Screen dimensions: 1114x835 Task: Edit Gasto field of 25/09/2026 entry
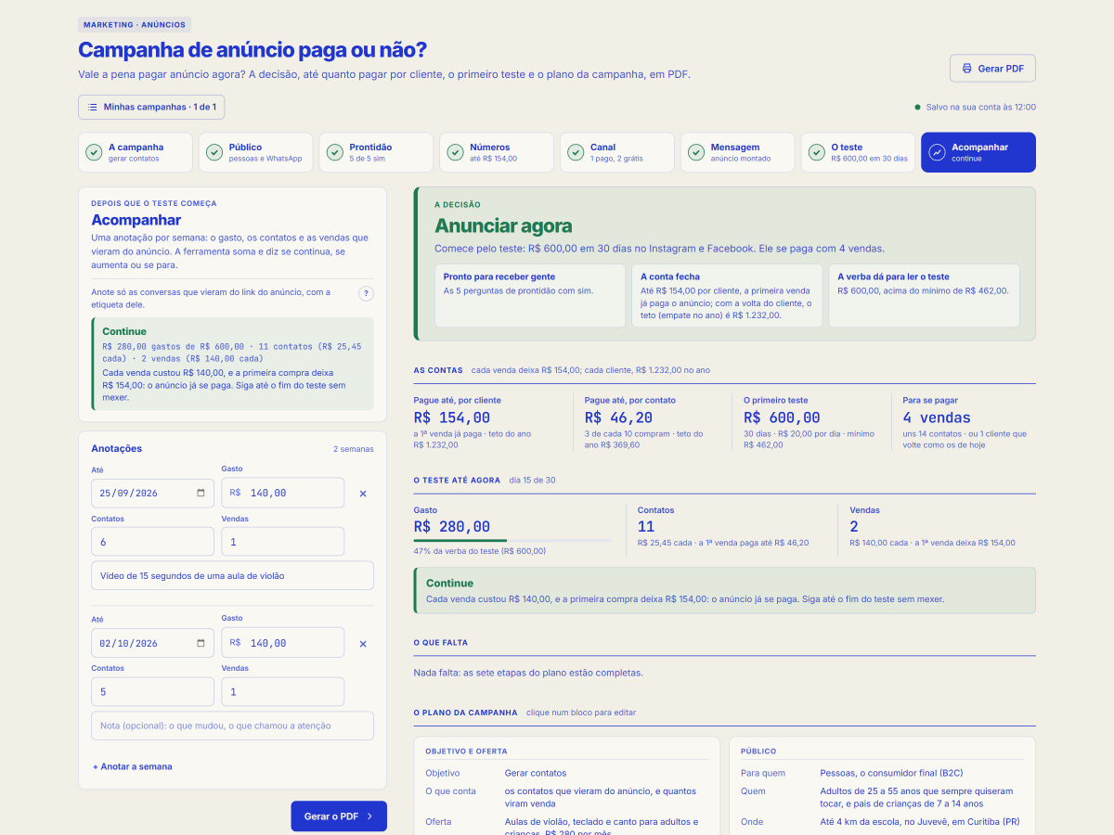(282, 493)
